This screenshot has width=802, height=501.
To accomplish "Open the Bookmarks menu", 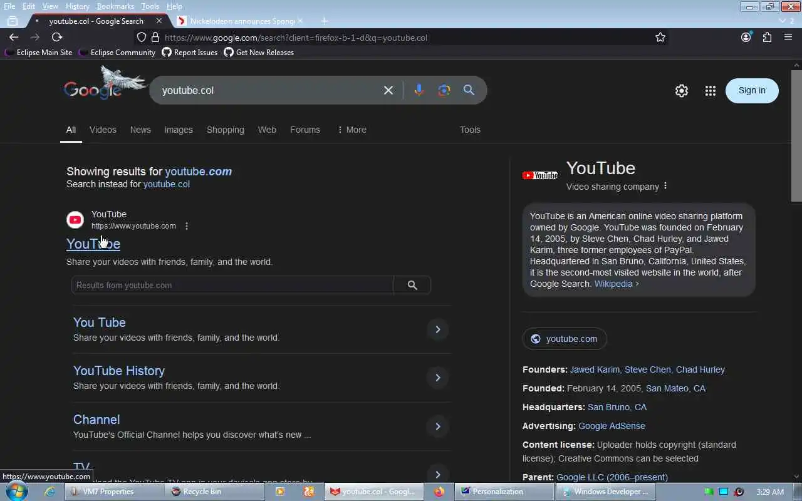I will [x=115, y=6].
